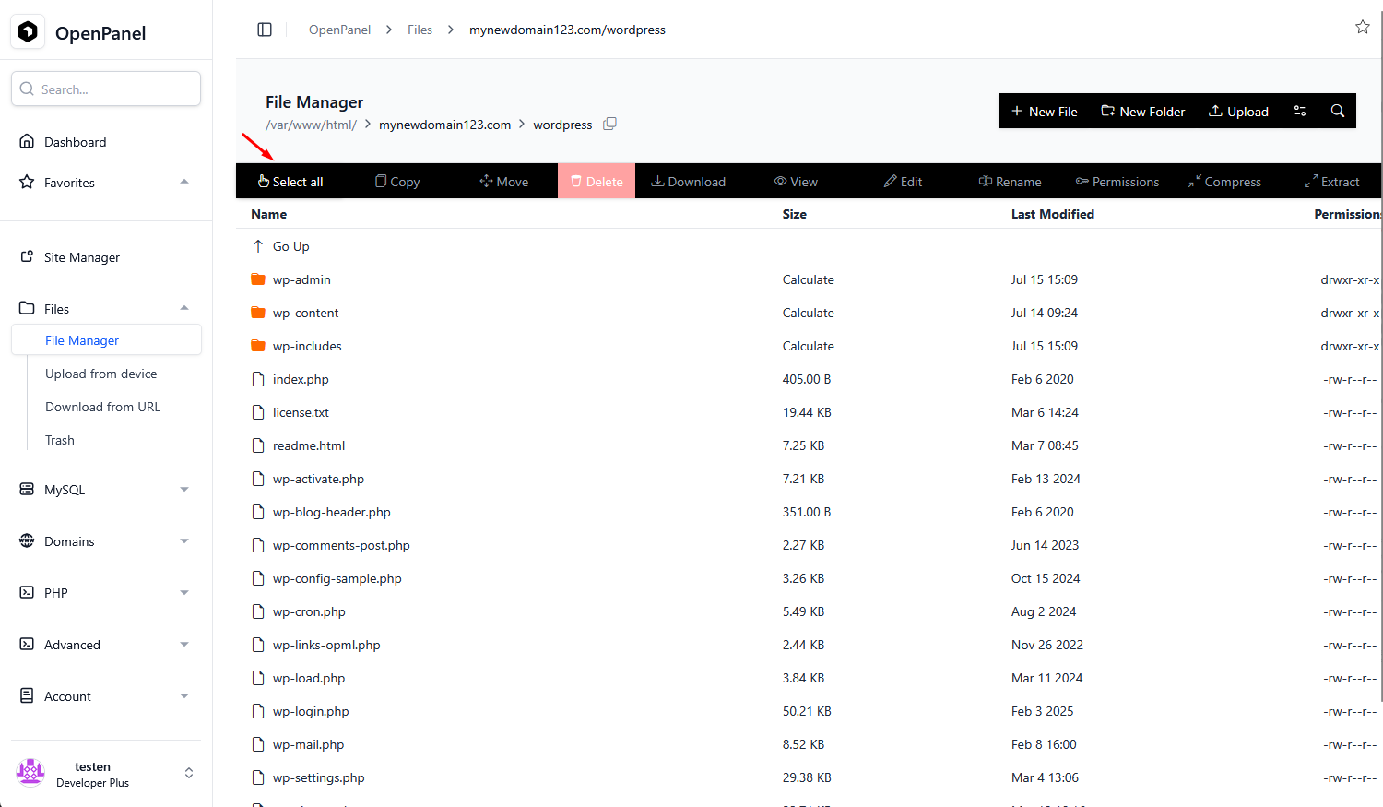Click View in the file toolbar

tap(796, 182)
